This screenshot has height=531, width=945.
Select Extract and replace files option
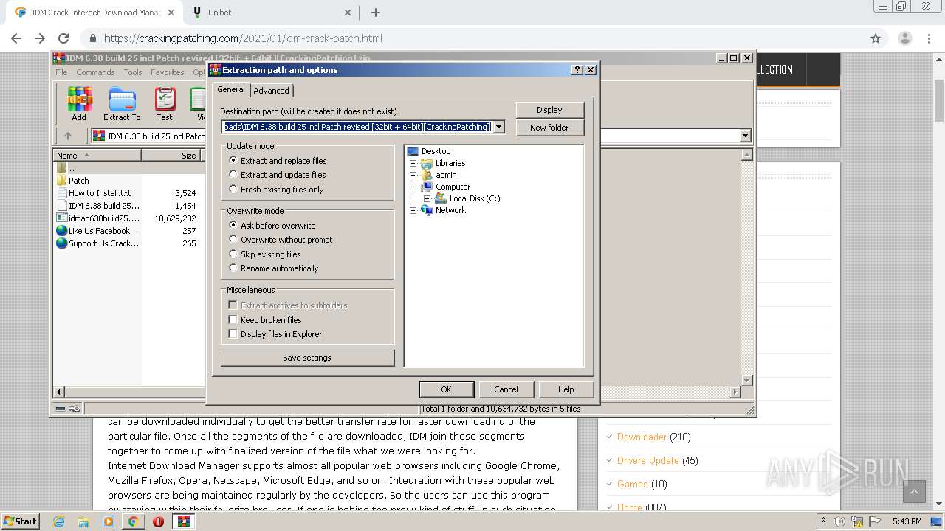click(233, 160)
